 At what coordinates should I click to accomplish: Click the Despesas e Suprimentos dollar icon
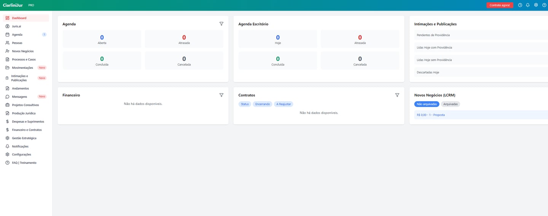(7, 121)
